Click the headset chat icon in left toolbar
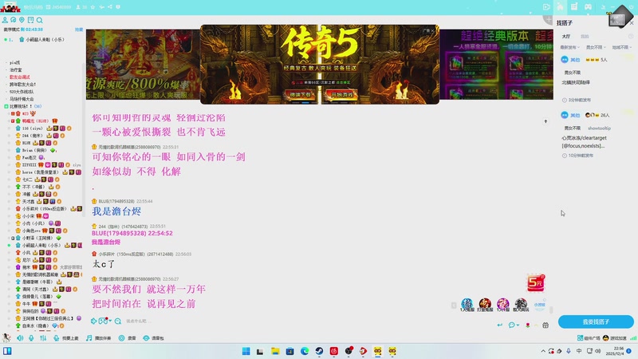 click(x=14, y=19)
